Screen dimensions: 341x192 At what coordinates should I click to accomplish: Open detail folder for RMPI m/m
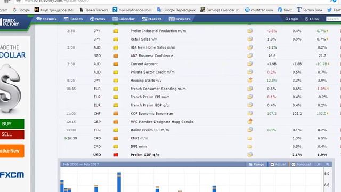click(x=250, y=138)
